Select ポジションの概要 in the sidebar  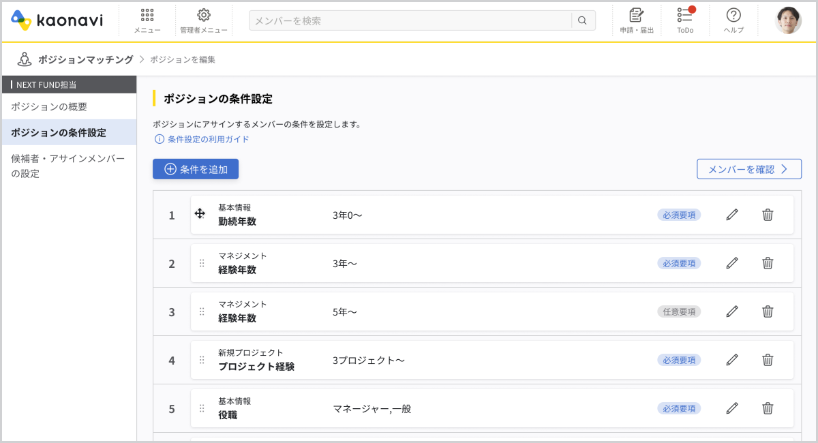(x=49, y=107)
